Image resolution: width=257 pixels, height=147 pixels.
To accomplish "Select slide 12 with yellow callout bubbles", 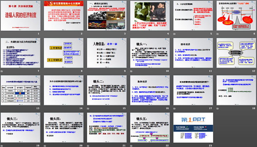I will pyautogui.click(x=236, y=53).
